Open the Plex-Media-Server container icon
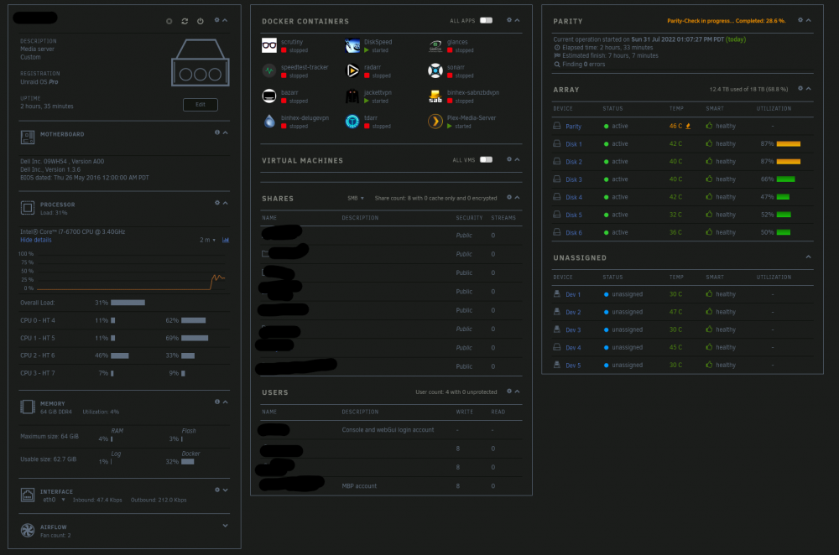 coord(435,122)
